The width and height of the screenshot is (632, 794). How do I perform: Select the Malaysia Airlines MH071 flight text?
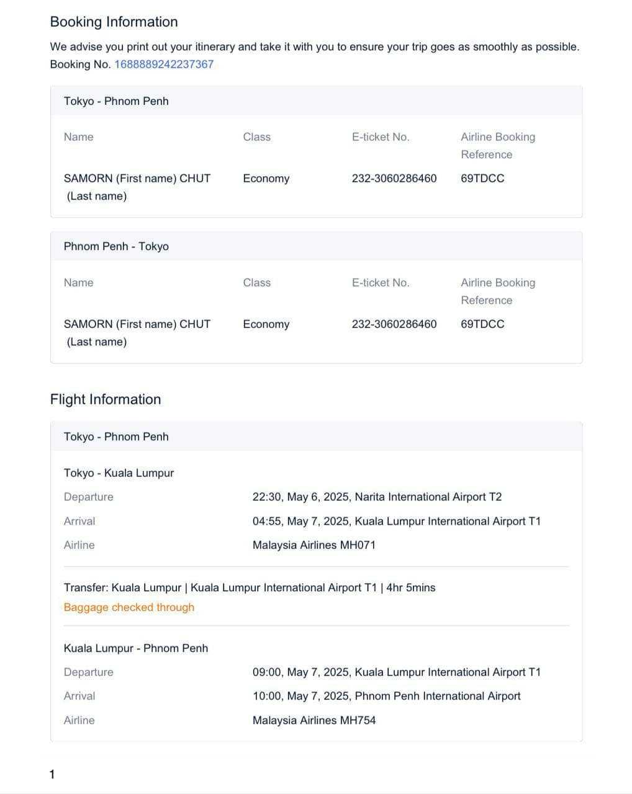(314, 545)
